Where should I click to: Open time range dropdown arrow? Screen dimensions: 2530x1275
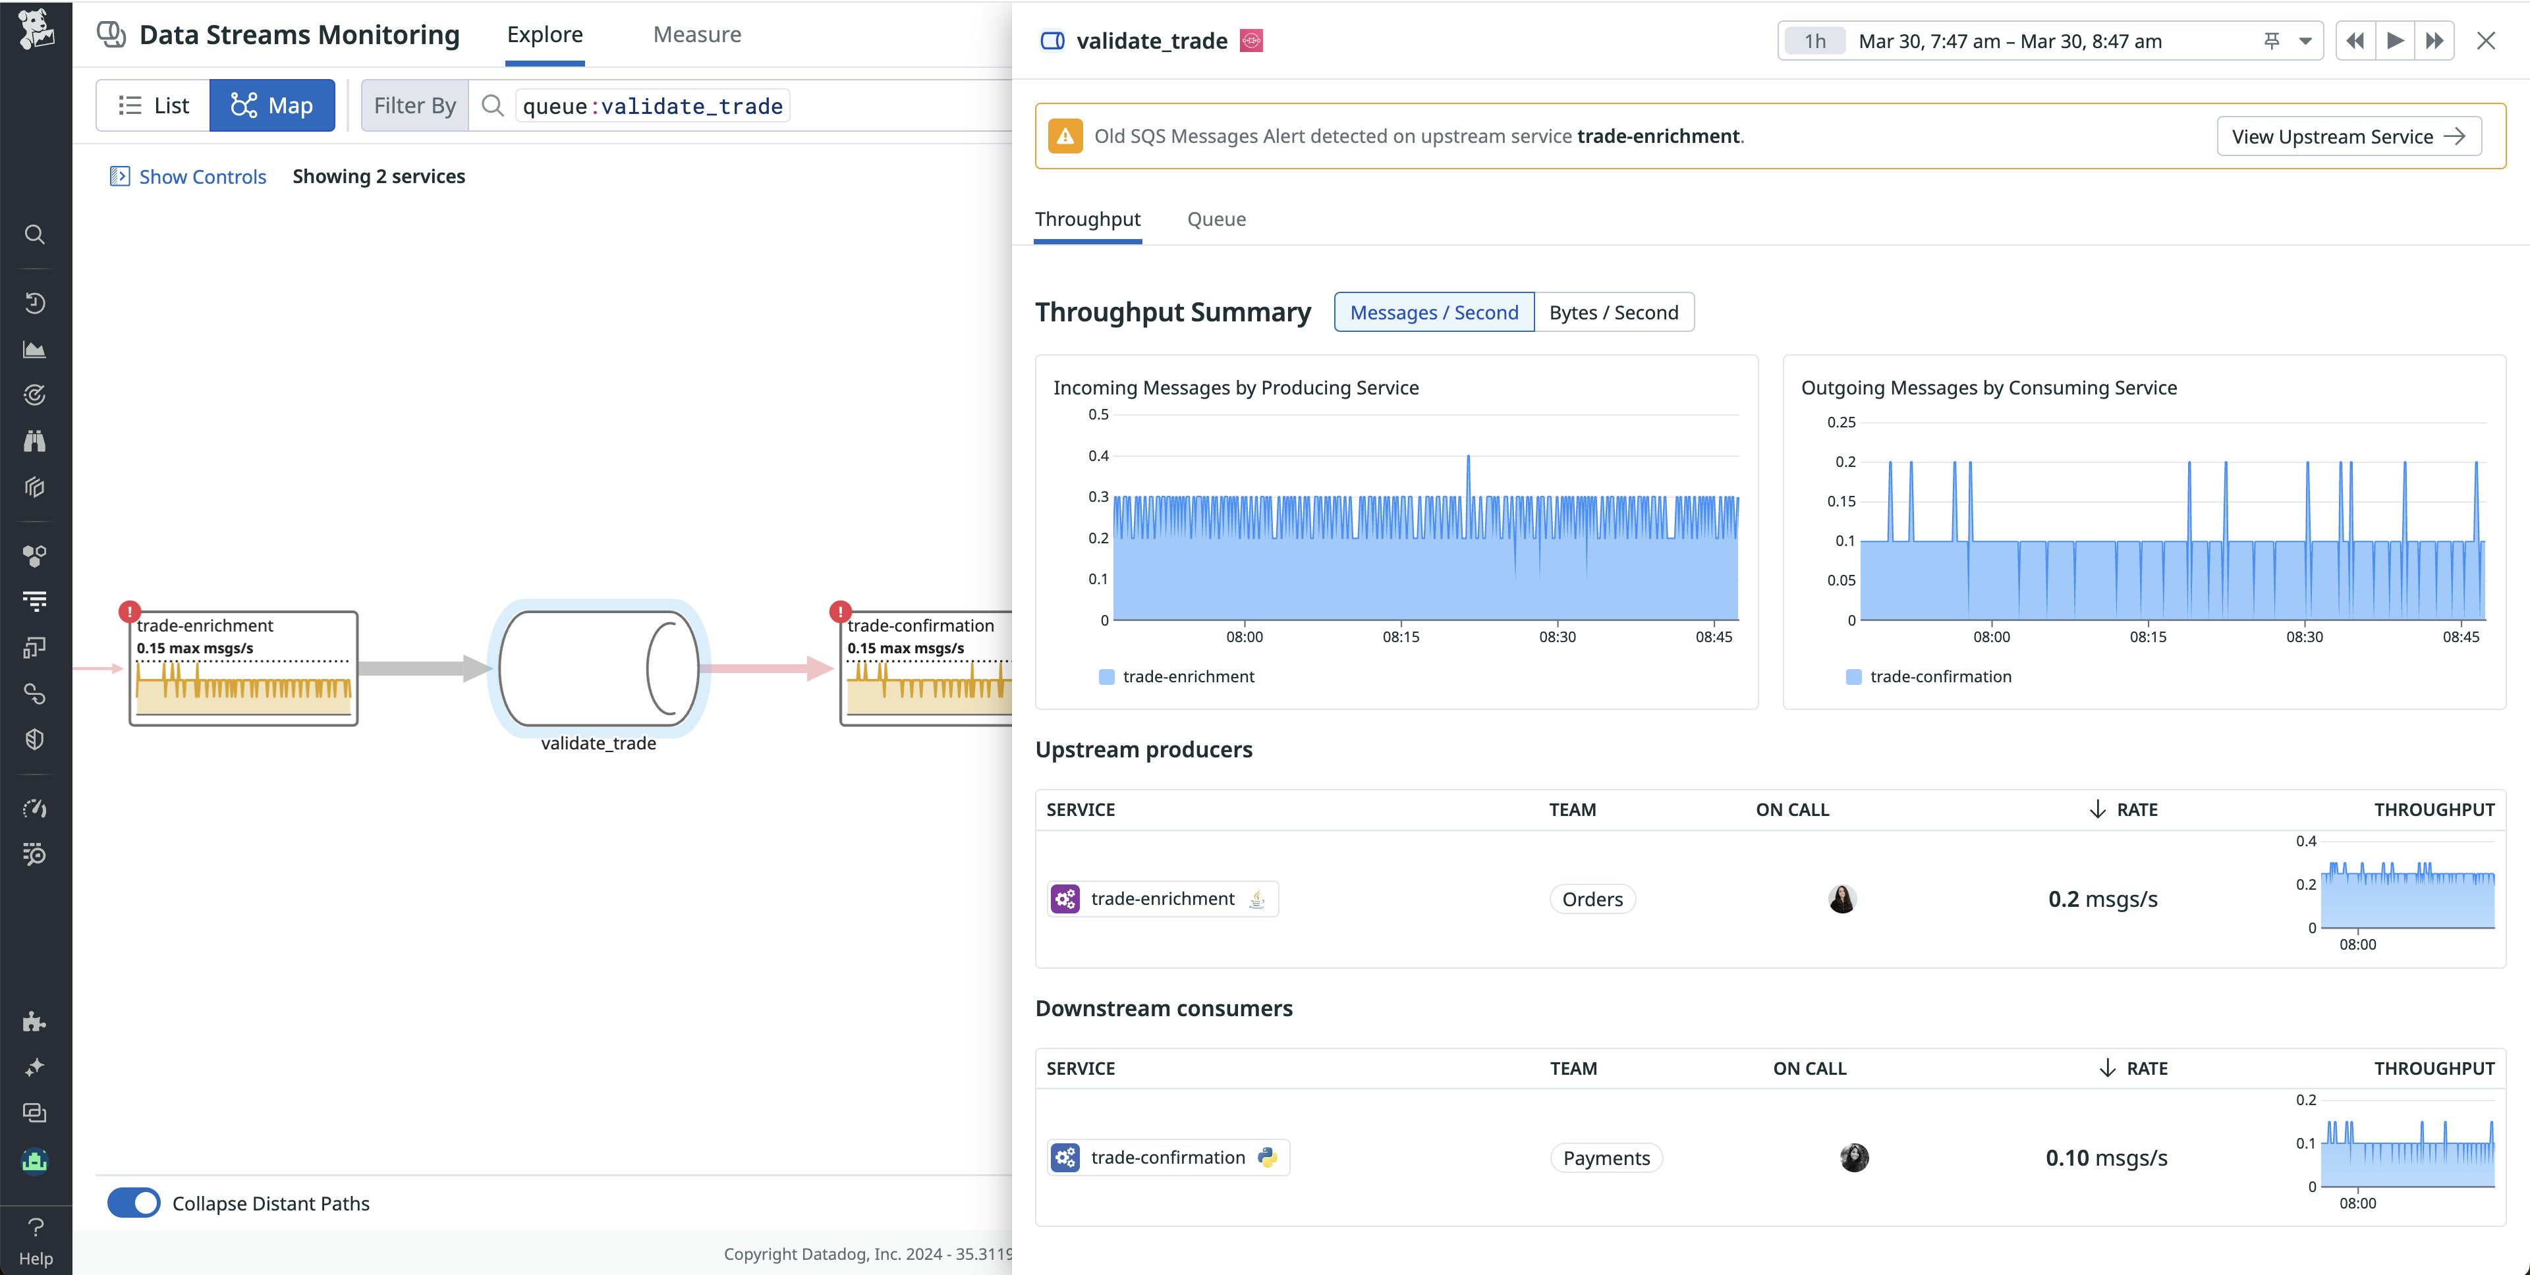(2305, 41)
